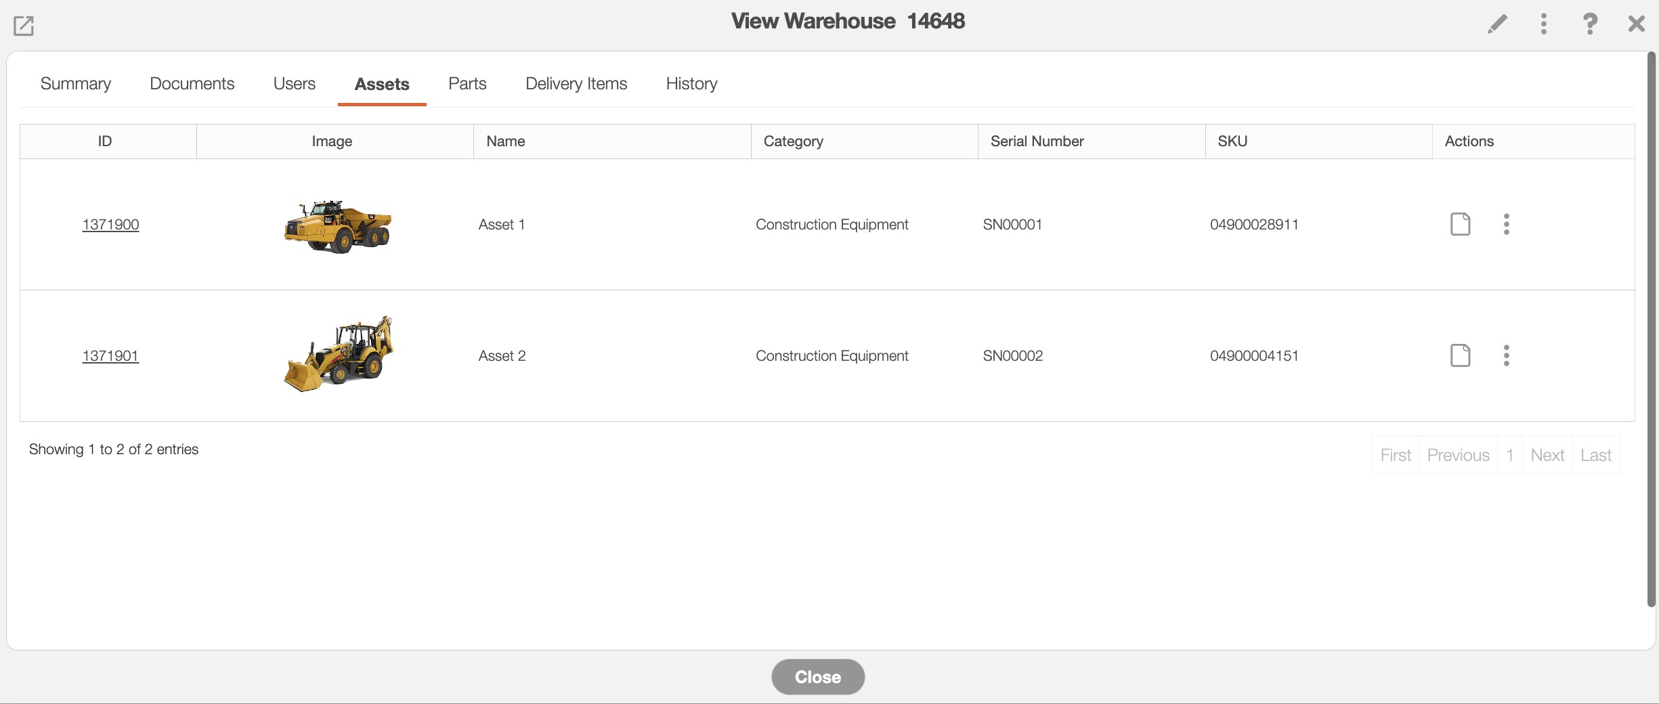Open the Documents tab

pyautogui.click(x=192, y=84)
